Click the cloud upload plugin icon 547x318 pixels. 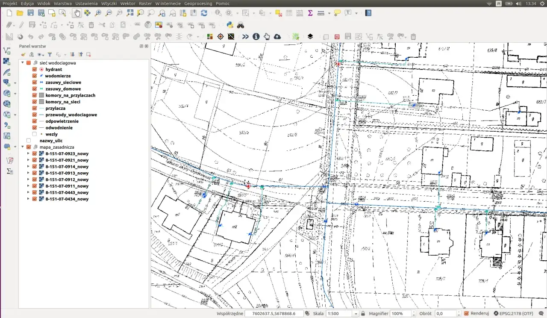tap(277, 37)
